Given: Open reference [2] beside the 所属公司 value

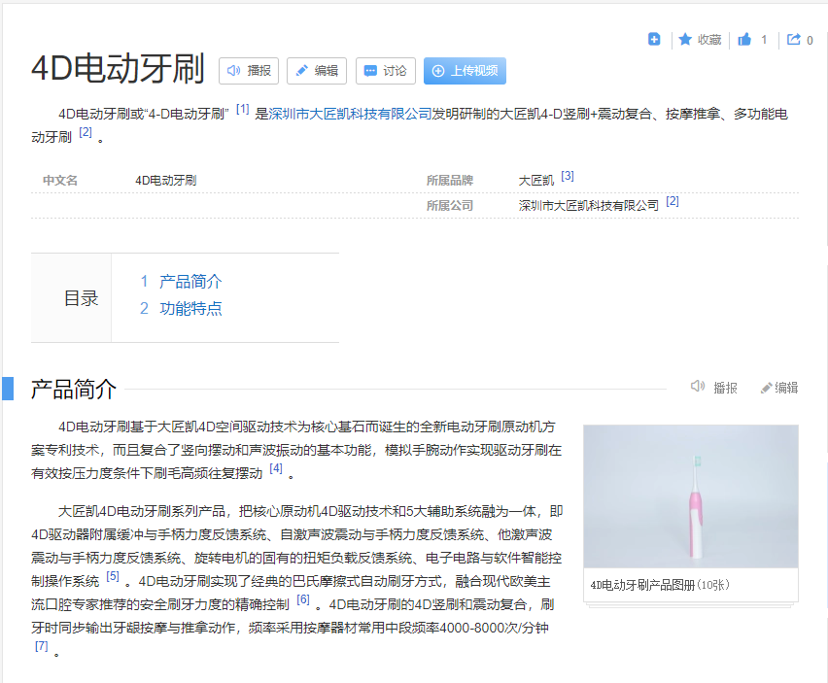Looking at the screenshot, I should (x=673, y=201).
